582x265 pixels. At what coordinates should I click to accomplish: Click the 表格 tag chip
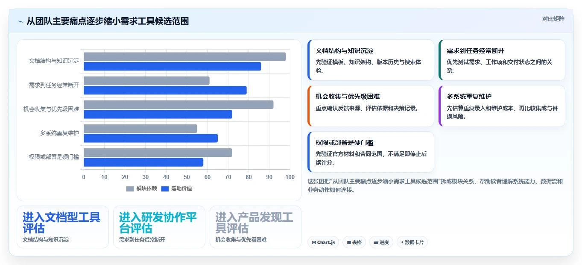coord(354,242)
